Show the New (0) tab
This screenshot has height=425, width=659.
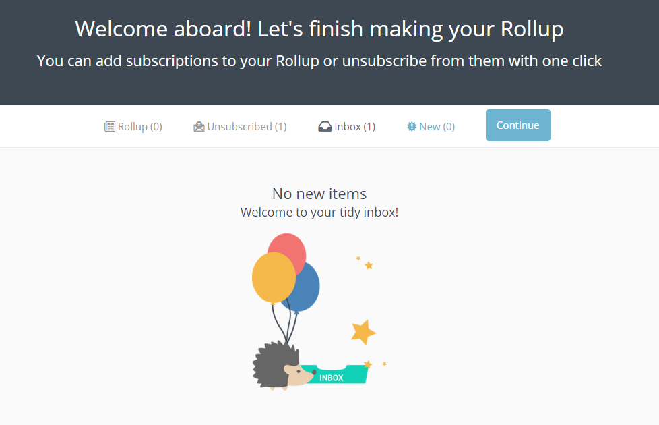coord(431,127)
